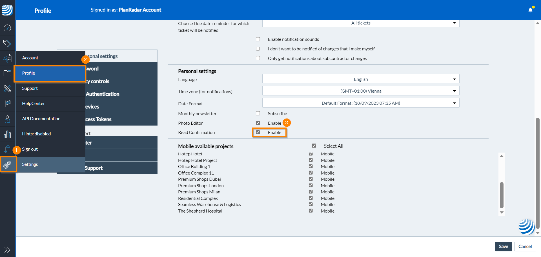
Task: Expand the sidebar with double chevron icon
Action: coord(7,250)
